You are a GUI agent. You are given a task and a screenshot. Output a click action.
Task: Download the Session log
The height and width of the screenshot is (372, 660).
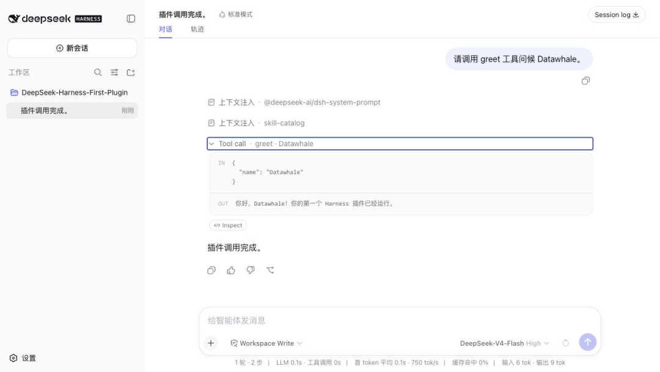click(x=617, y=14)
